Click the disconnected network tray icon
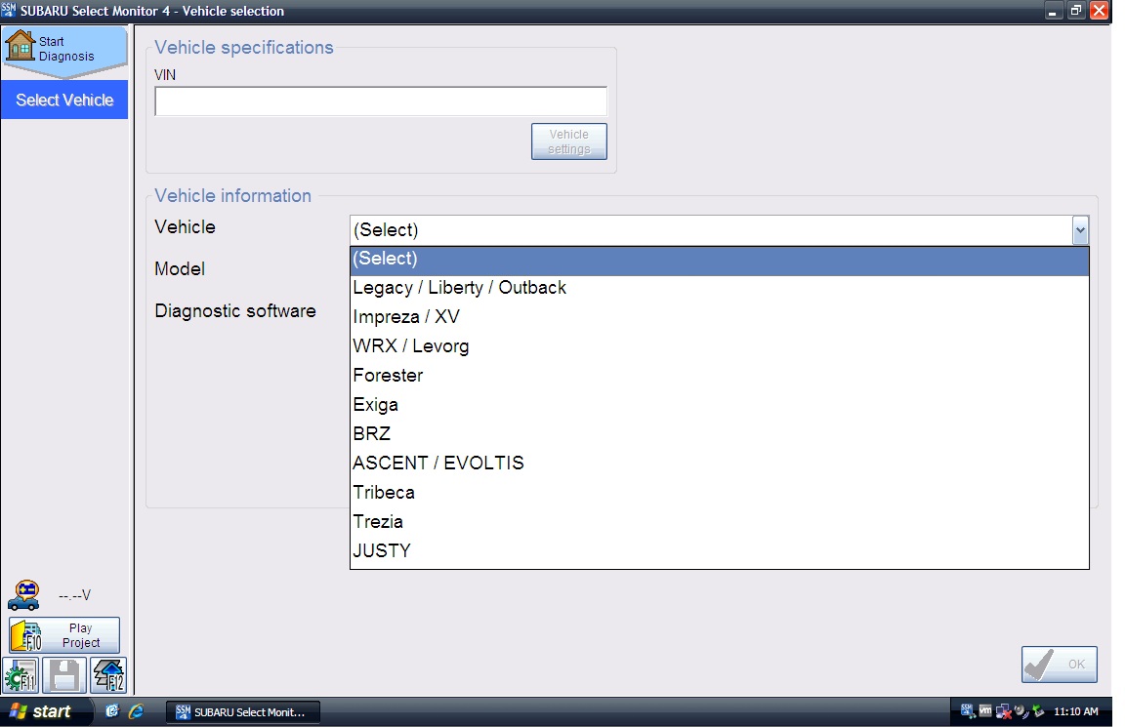This screenshot has height=727, width=1125. (x=1003, y=712)
